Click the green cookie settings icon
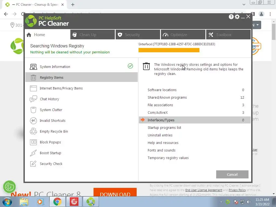The height and width of the screenshot is (207, 276). click(x=9, y=187)
